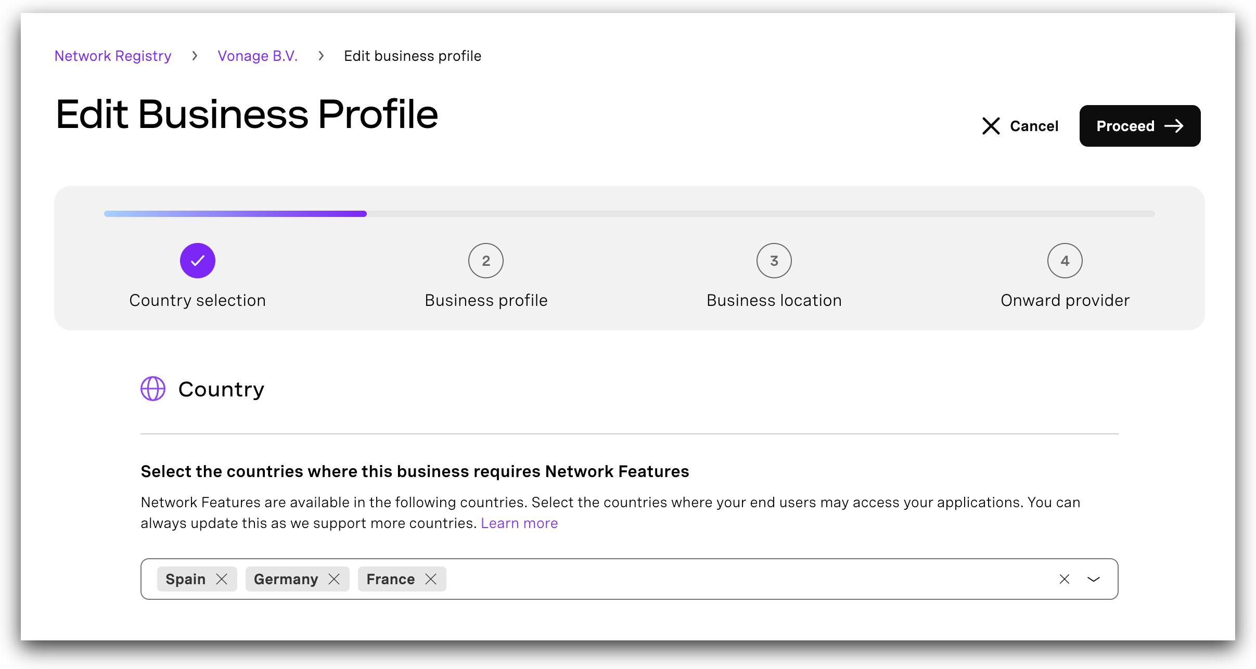Click the Proceed button

(1139, 125)
